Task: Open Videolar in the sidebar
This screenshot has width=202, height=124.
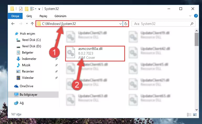Action: [28, 78]
